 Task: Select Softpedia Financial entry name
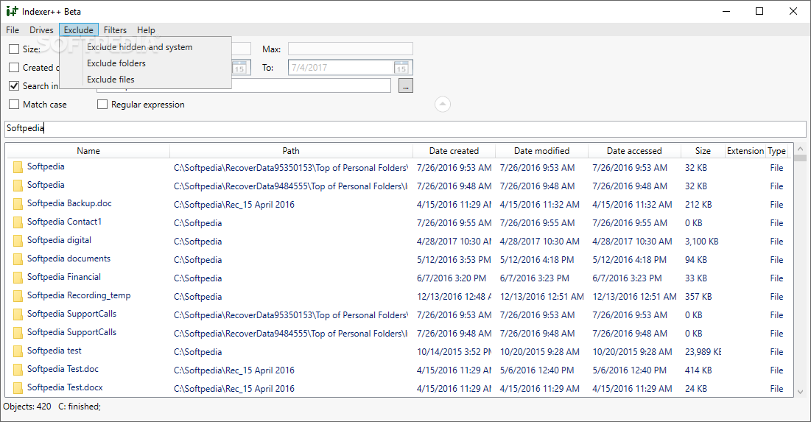click(63, 277)
